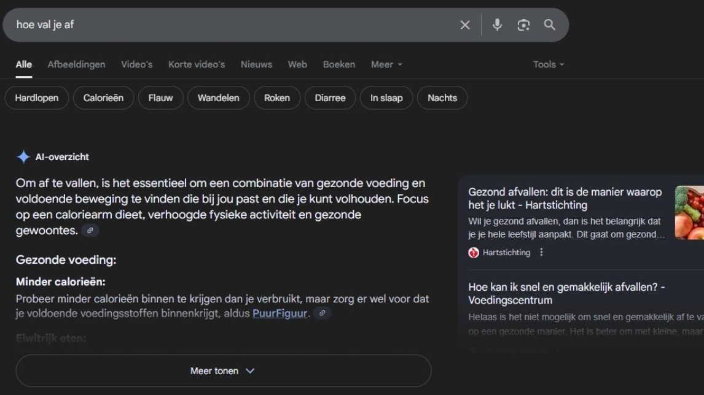Open source link icon after 'gewoontes'

click(90, 231)
